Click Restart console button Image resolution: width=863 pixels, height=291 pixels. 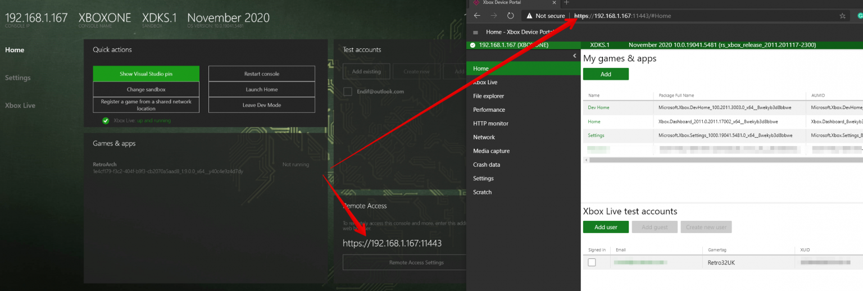262,74
